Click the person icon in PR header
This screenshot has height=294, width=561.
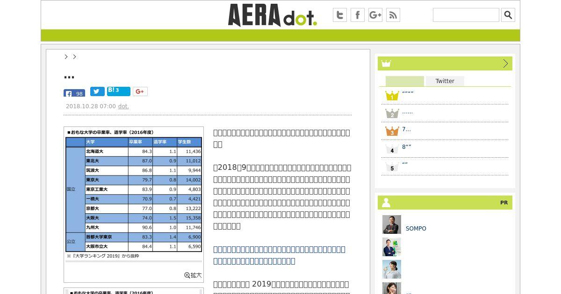click(x=386, y=203)
